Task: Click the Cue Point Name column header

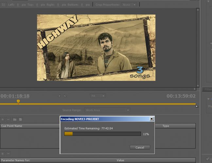Action: [x=30, y=126]
